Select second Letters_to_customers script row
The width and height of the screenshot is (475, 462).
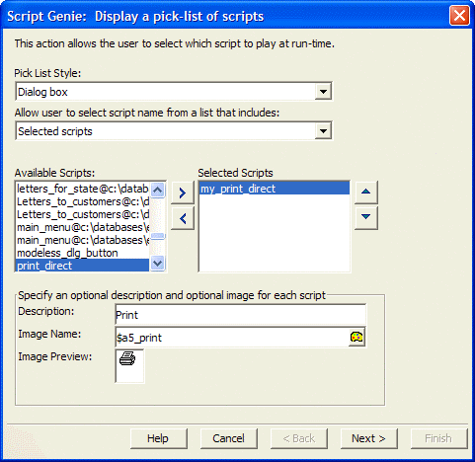point(83,214)
